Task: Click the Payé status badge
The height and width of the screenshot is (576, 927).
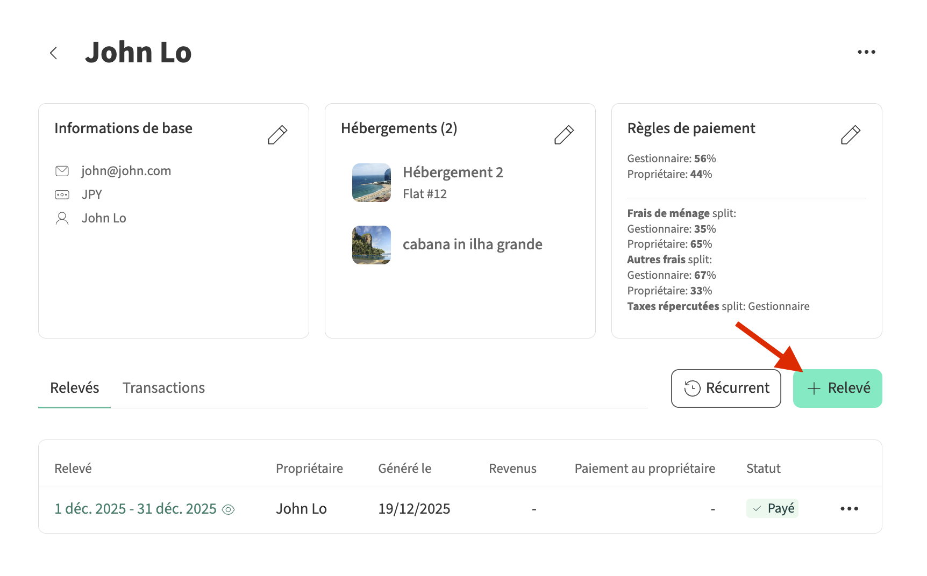Action: (x=772, y=508)
